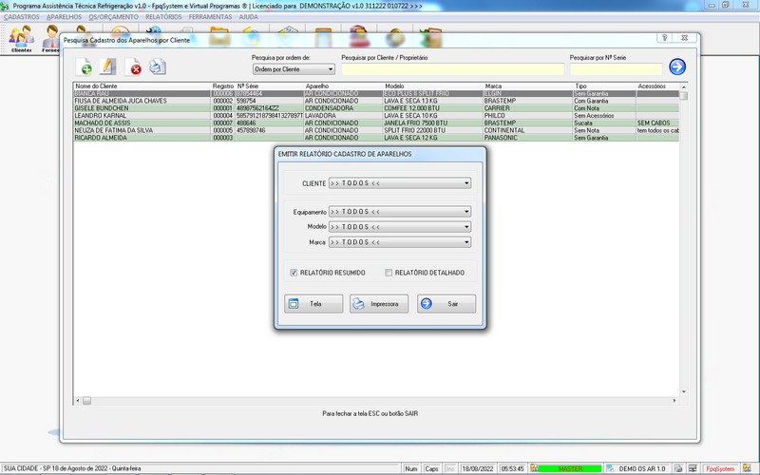Select LEANDRO KARNAL row
Screen dimensions: 760x475
pos(376,116)
